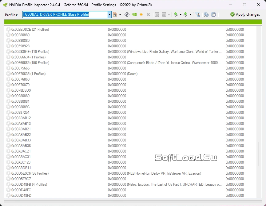Select setting 0x00ABAB22
Viewport: 266px width, 206px height.
click(21, 134)
